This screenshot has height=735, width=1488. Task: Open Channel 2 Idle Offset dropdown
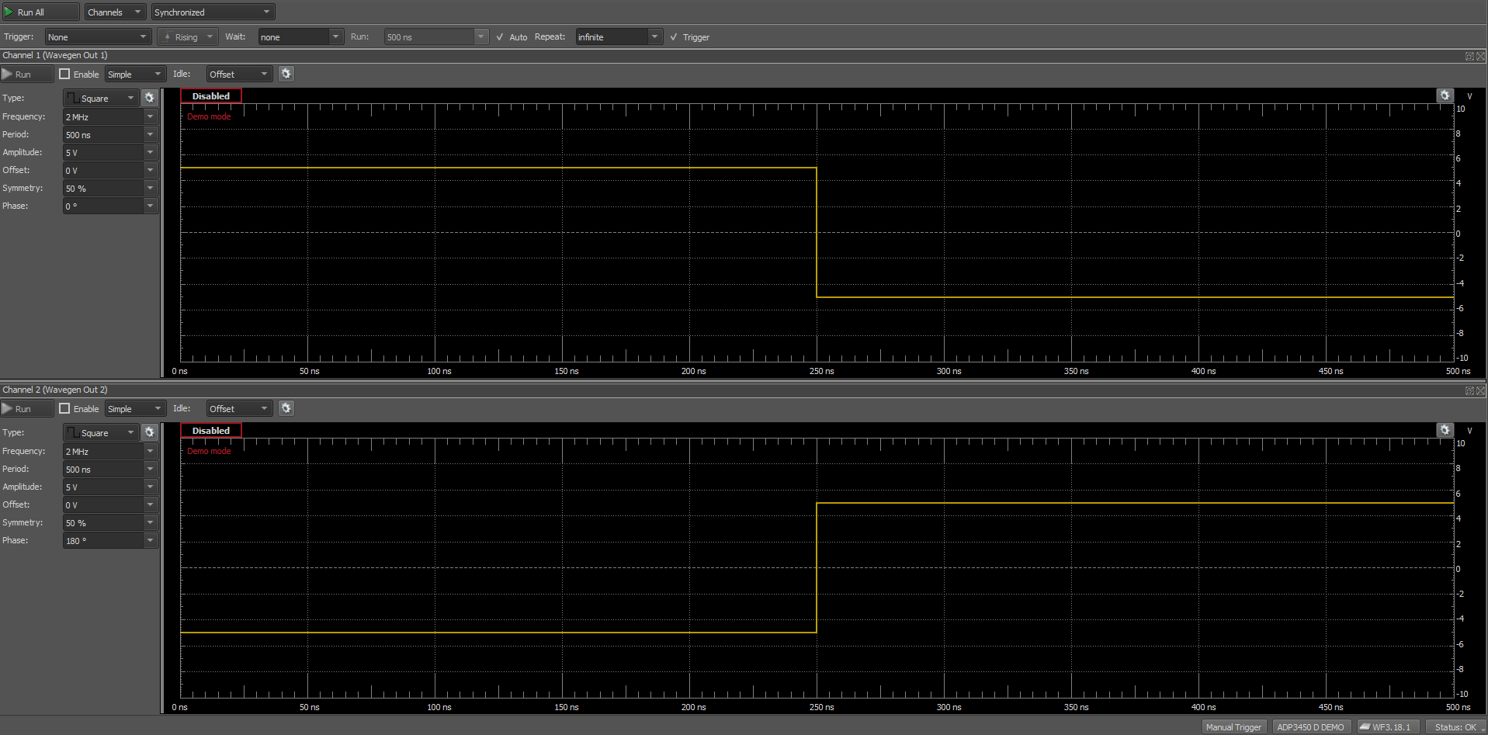point(239,408)
